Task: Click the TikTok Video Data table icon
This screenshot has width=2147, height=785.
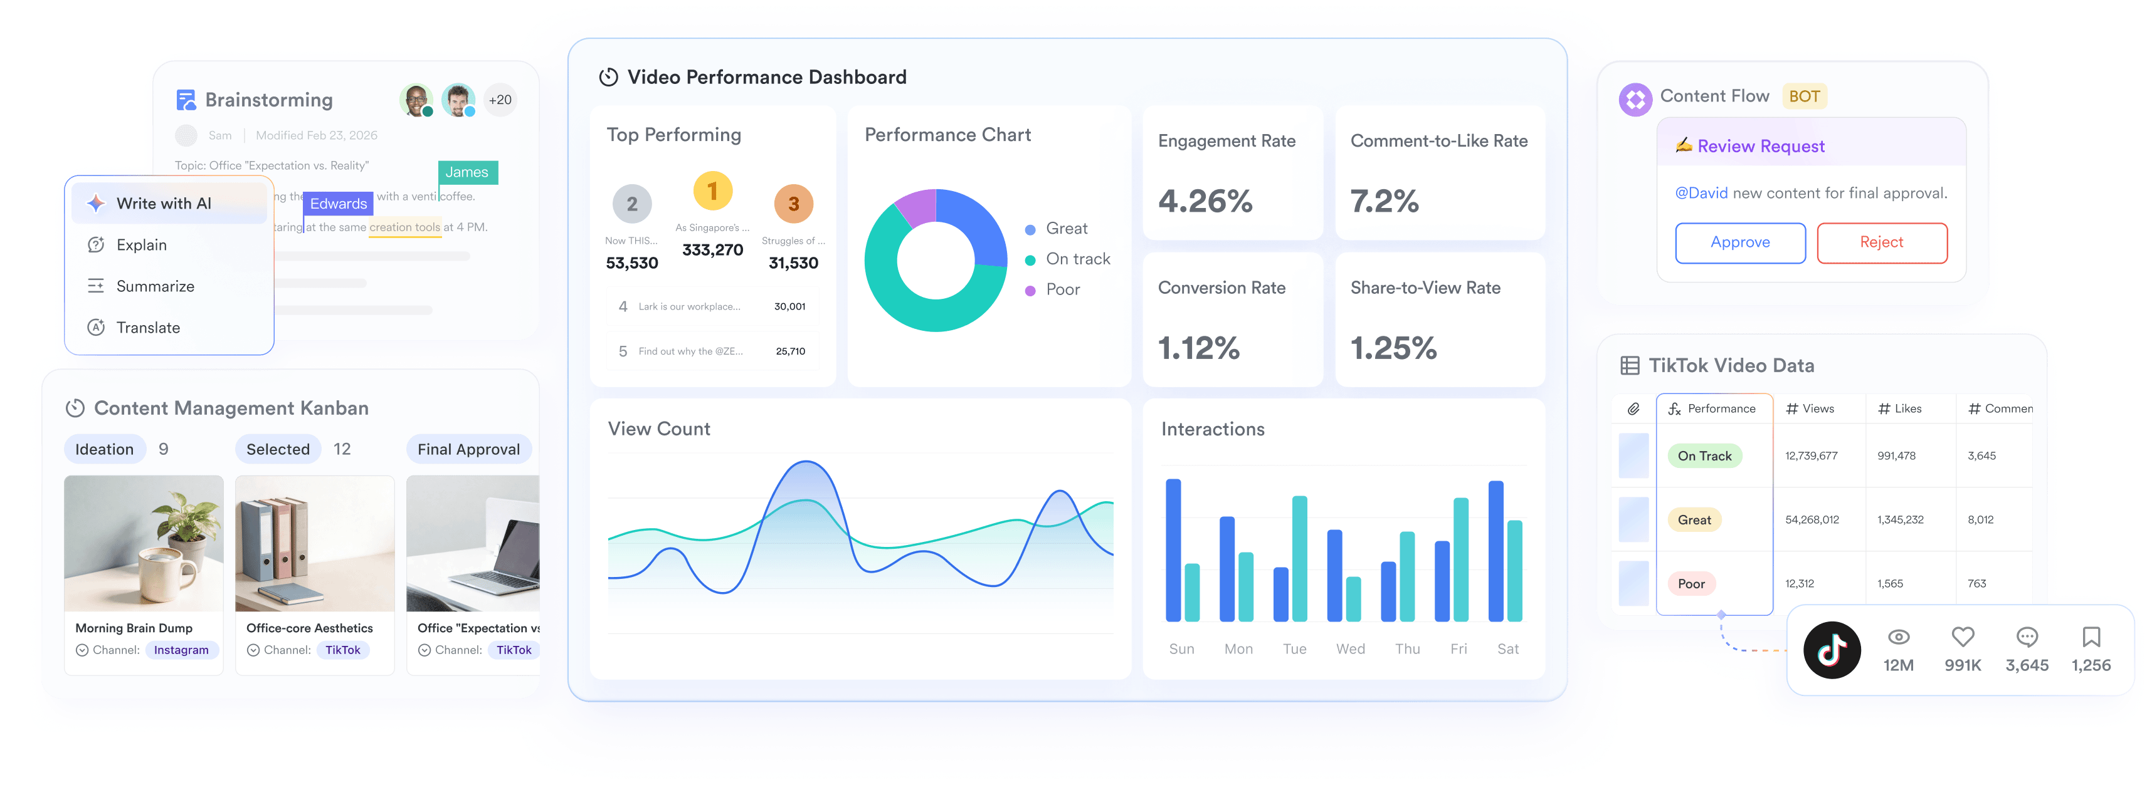Action: click(x=1630, y=365)
